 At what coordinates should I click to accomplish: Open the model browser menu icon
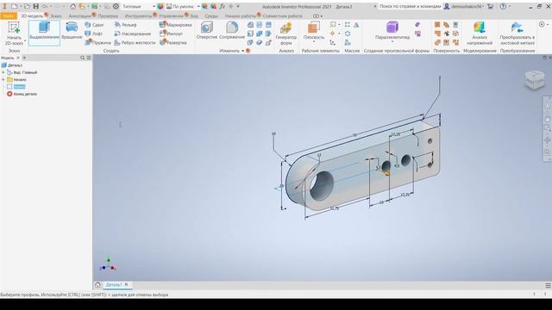pos(89,58)
